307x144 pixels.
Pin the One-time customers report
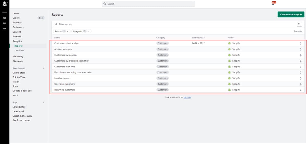pos(301,84)
